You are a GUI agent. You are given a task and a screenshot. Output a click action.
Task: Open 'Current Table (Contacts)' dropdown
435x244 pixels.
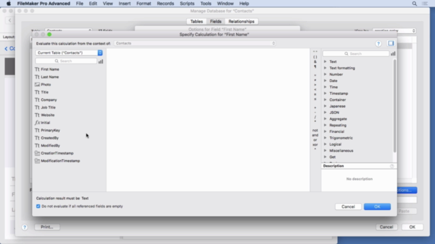pyautogui.click(x=69, y=53)
